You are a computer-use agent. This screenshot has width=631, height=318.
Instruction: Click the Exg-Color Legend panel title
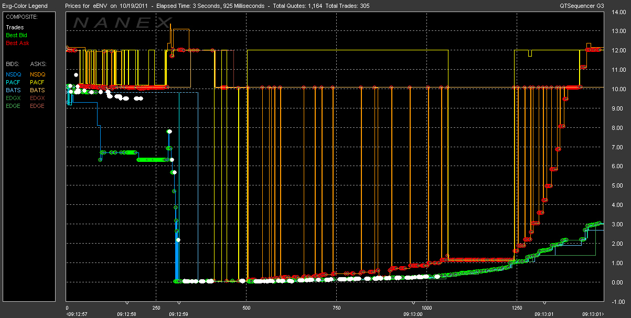coord(25,6)
